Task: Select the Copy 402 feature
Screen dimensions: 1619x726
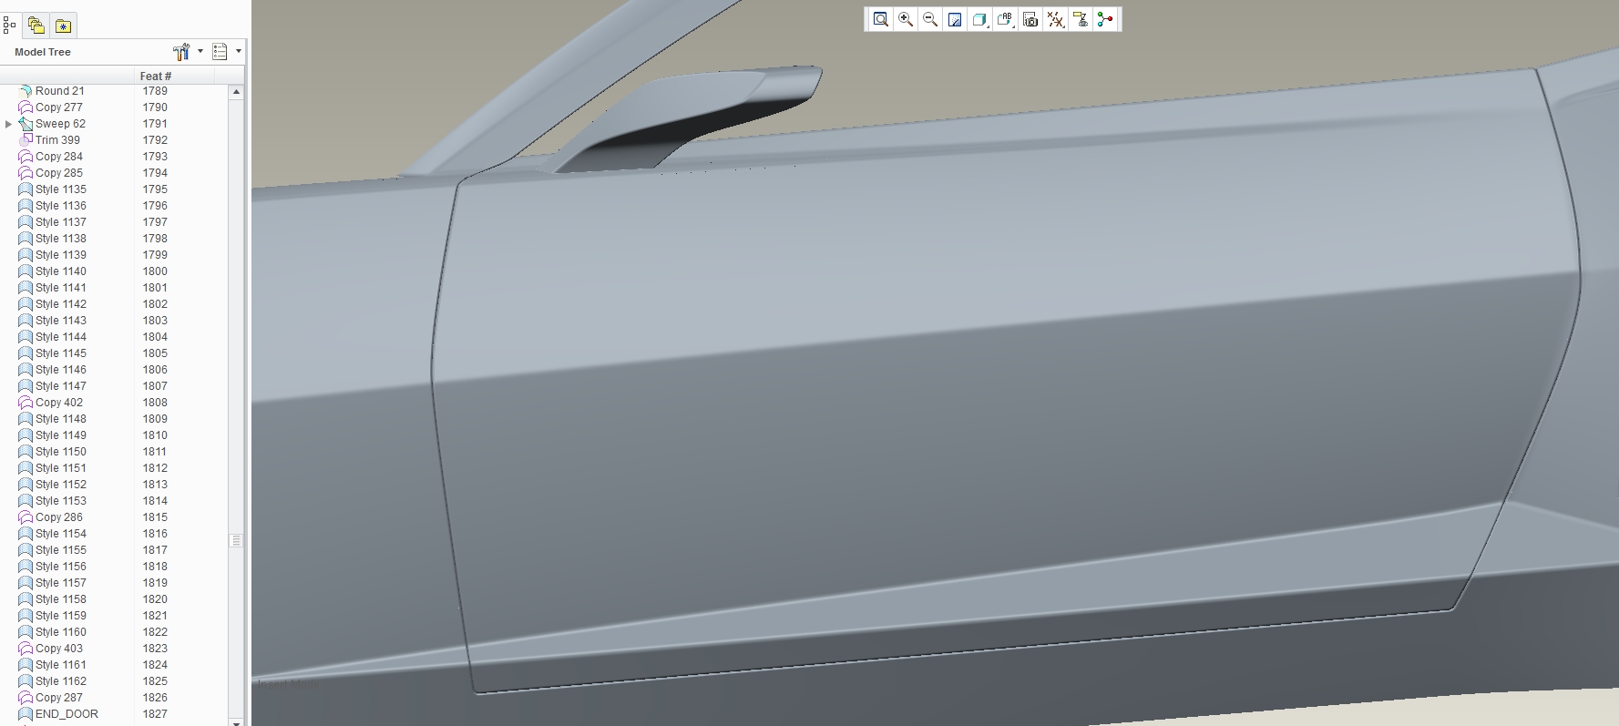Action: pyautogui.click(x=58, y=403)
